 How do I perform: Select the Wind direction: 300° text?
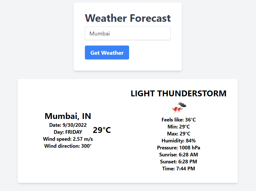(x=68, y=146)
